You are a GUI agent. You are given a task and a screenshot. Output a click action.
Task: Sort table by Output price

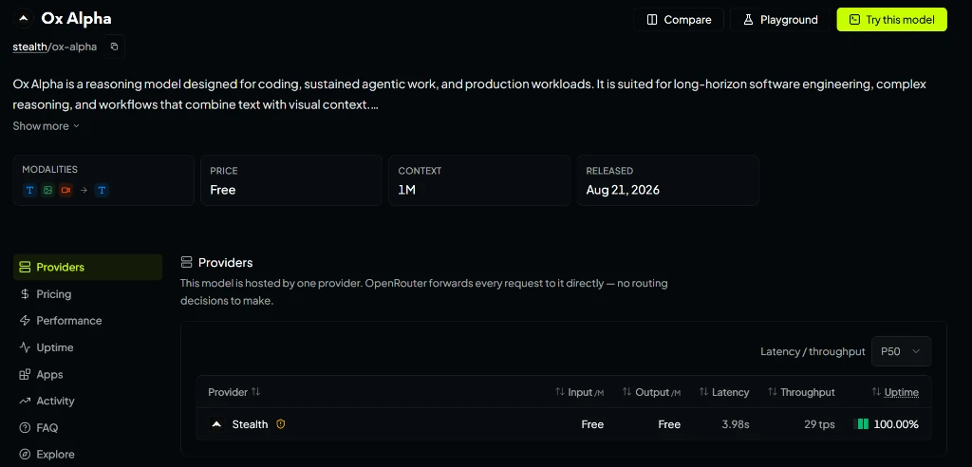point(651,392)
